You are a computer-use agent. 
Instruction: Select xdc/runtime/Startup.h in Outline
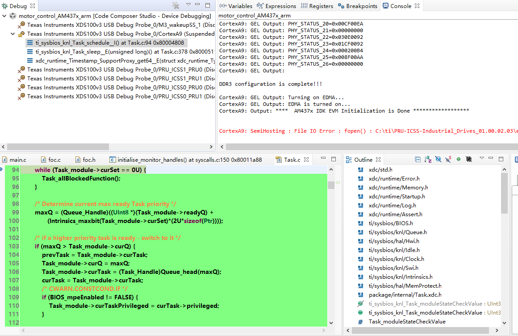pyautogui.click(x=397, y=197)
